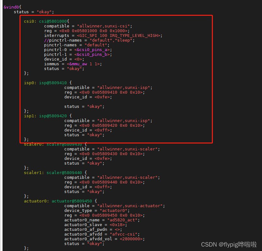262x251 pixels.
Task: Click the actuator0_name "ad5820_act" line
Action: coord(102,220)
